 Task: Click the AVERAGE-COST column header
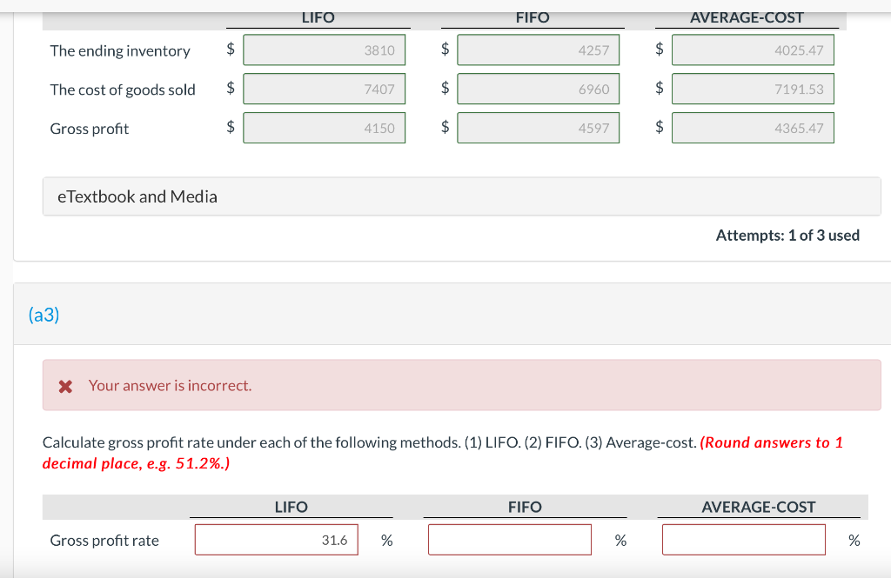[x=748, y=17]
